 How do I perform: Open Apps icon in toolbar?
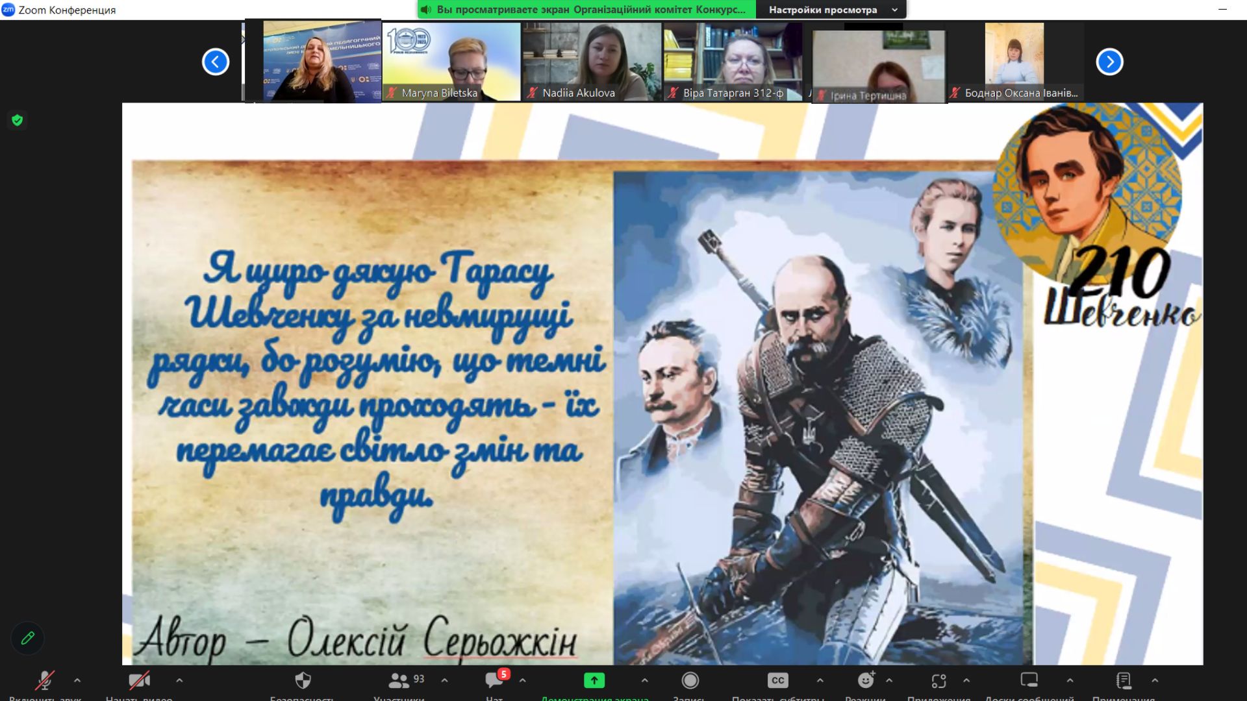[938, 681]
